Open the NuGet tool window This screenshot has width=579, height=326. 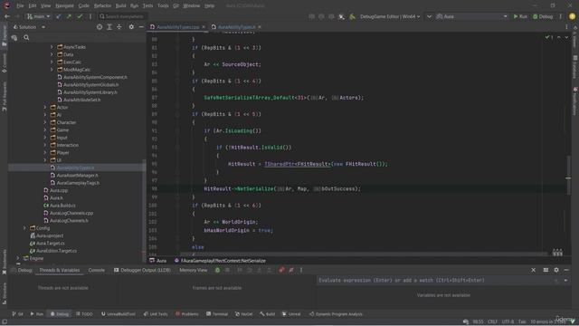244,314
